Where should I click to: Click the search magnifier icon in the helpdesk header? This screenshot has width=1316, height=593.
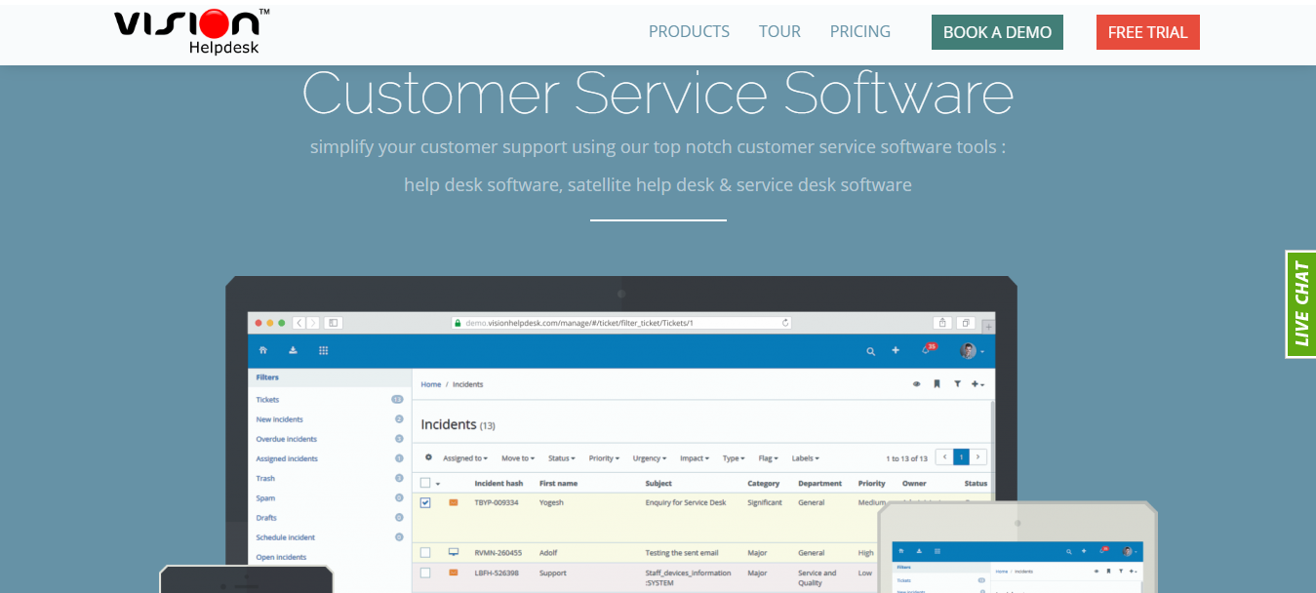(x=870, y=351)
